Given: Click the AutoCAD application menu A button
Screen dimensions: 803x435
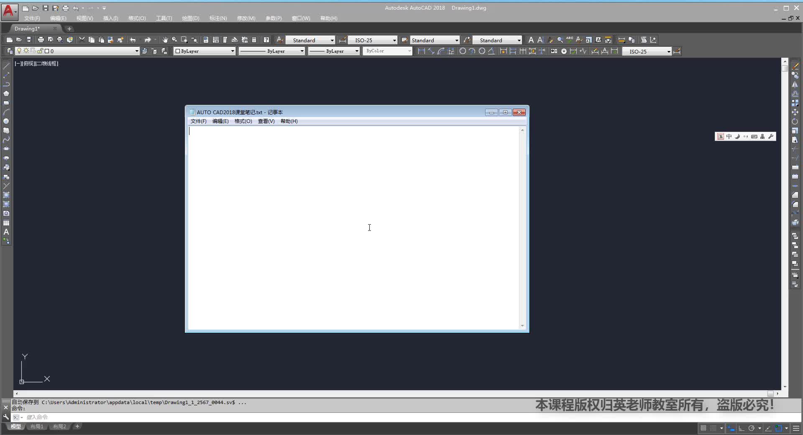Looking at the screenshot, I should [9, 11].
